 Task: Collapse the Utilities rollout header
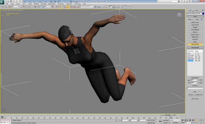pos(195,16)
